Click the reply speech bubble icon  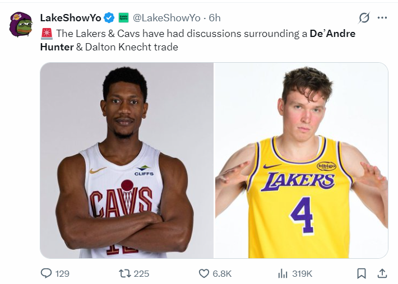[47, 273]
